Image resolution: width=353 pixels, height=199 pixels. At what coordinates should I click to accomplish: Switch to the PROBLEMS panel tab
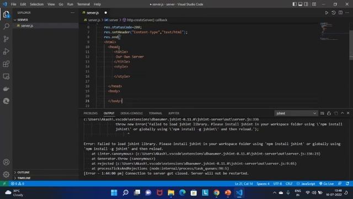(90, 113)
